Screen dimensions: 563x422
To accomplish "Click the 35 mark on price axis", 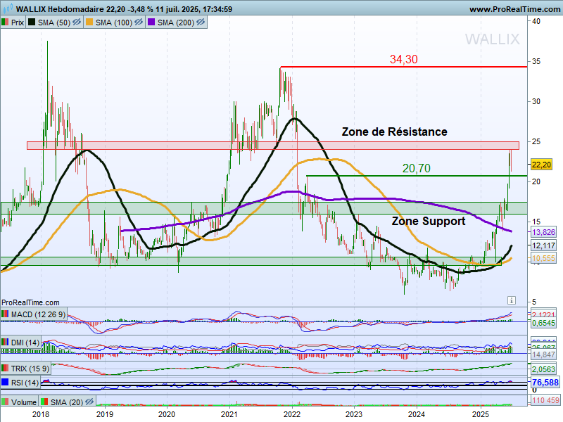I will [x=536, y=61].
